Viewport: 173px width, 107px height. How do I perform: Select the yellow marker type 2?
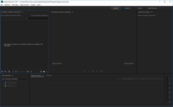click(11, 86)
